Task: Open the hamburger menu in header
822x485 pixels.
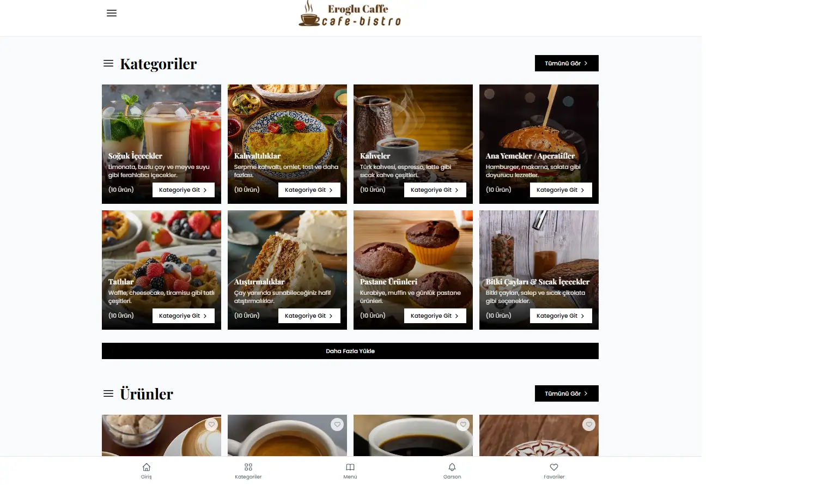Action: pyautogui.click(x=112, y=13)
